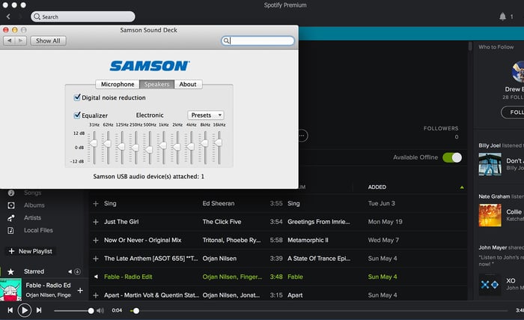Add Apart track with plus icon
The image size is (524, 320).
click(96, 295)
